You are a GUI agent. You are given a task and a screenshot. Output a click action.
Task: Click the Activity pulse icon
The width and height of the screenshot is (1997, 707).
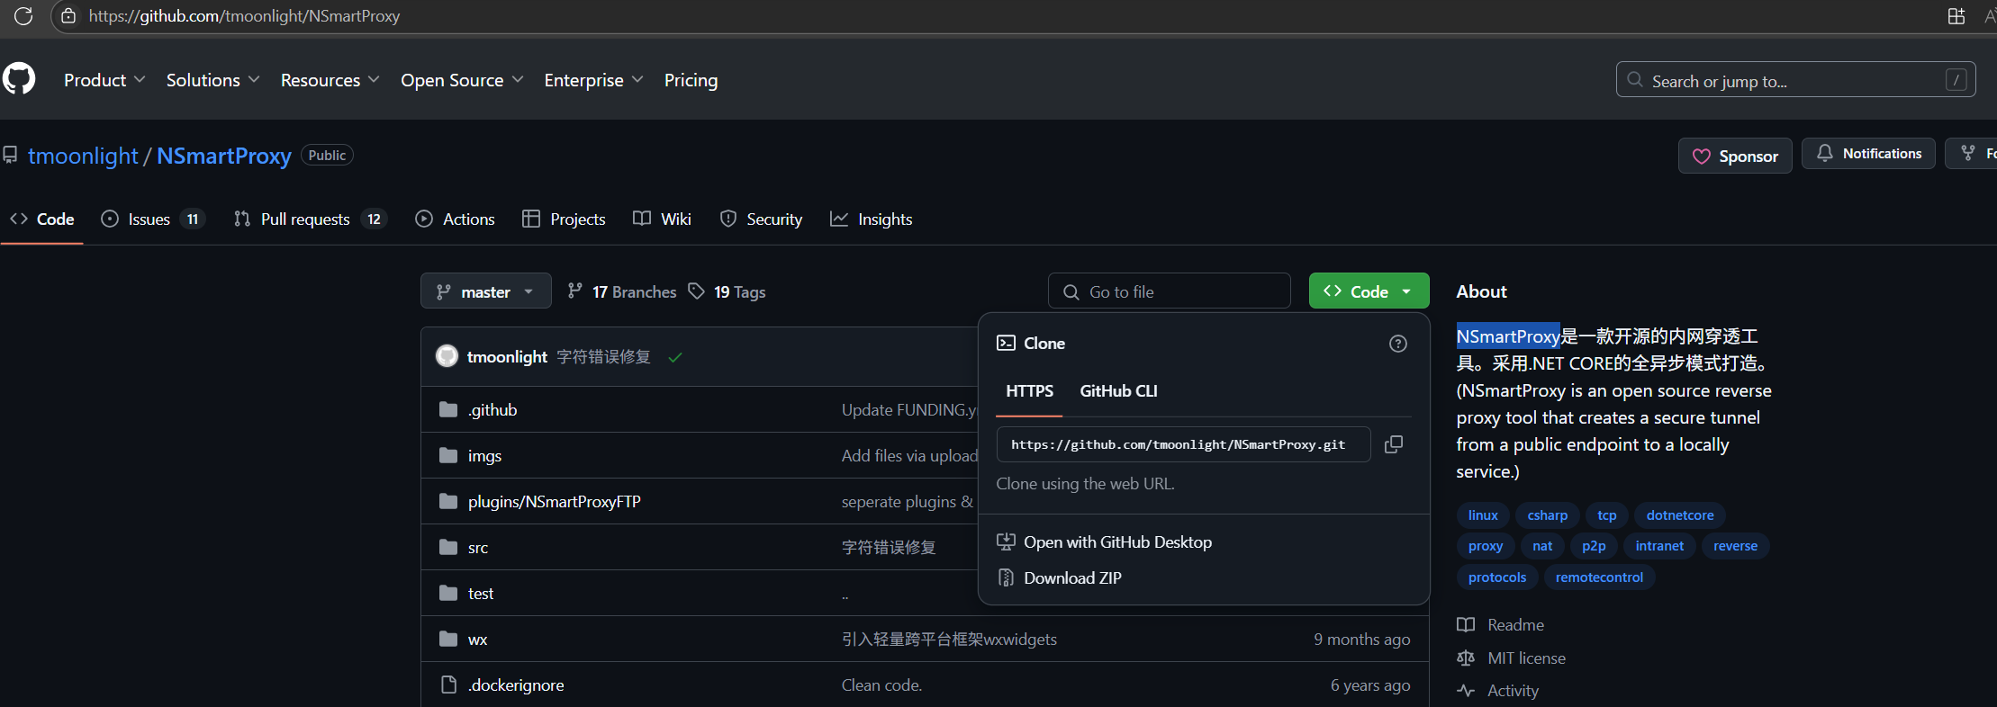1466,691
